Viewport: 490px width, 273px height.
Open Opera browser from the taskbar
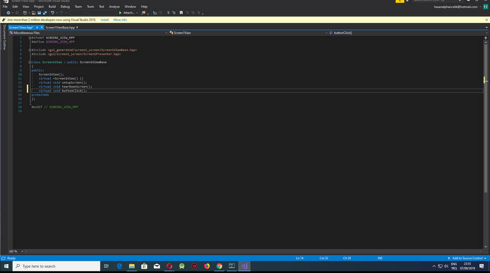169,266
